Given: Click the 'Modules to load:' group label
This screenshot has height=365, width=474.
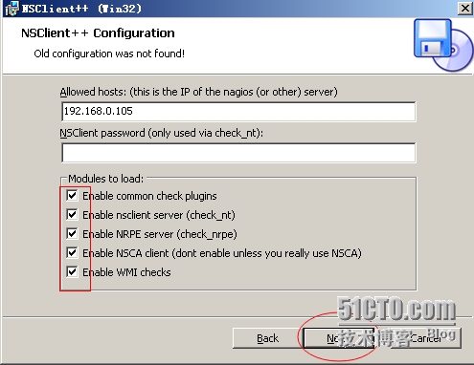Looking at the screenshot, I should 106,179.
